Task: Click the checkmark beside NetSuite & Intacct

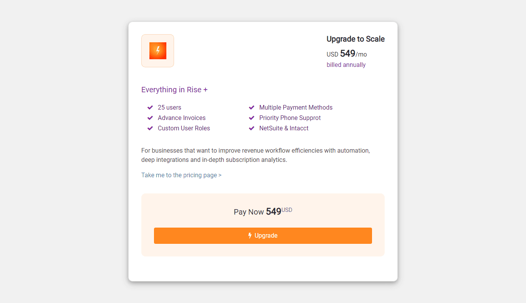Action: [x=251, y=128]
